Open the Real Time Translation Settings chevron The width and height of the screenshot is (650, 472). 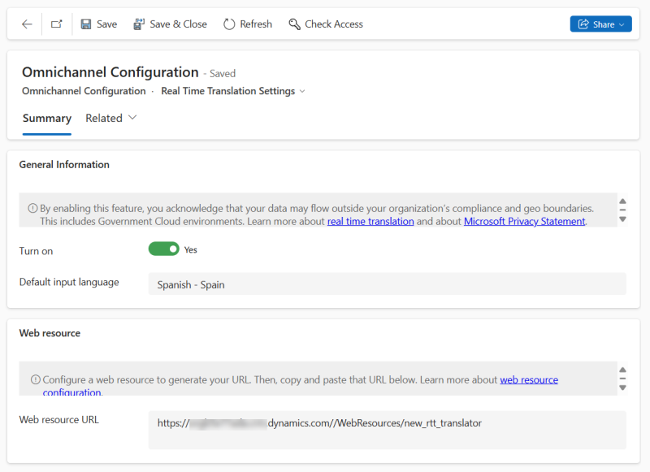pos(302,91)
